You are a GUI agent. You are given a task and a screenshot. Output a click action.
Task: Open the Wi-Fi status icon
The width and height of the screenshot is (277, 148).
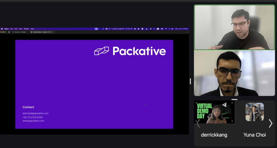click(x=166, y=29)
